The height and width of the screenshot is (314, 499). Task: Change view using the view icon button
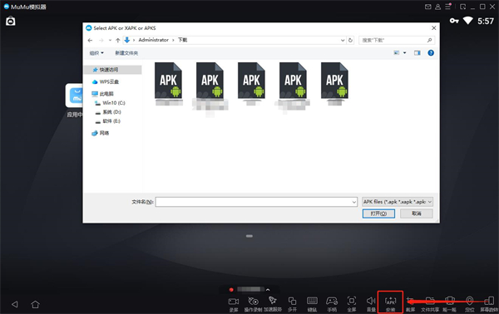(x=397, y=53)
